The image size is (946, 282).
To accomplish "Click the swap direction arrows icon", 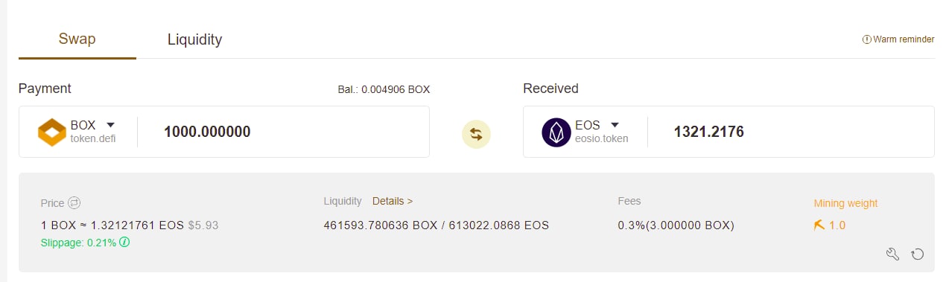I will 476,135.
